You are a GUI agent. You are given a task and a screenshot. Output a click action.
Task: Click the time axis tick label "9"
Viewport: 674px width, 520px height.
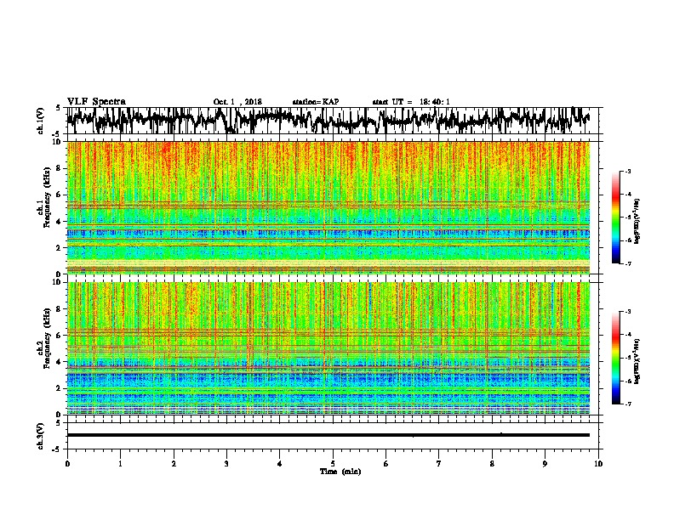545,464
